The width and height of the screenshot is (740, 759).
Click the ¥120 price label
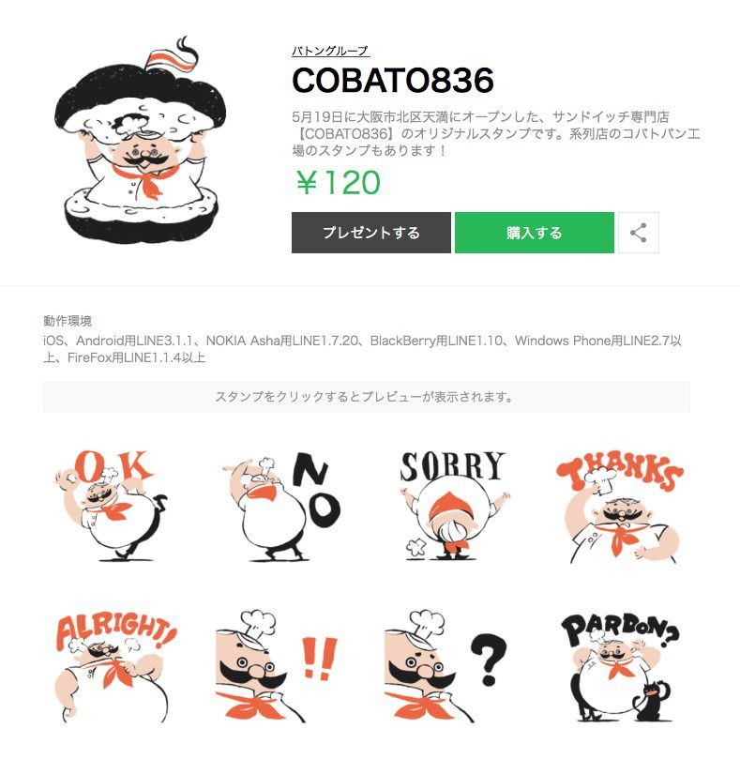coord(339,183)
